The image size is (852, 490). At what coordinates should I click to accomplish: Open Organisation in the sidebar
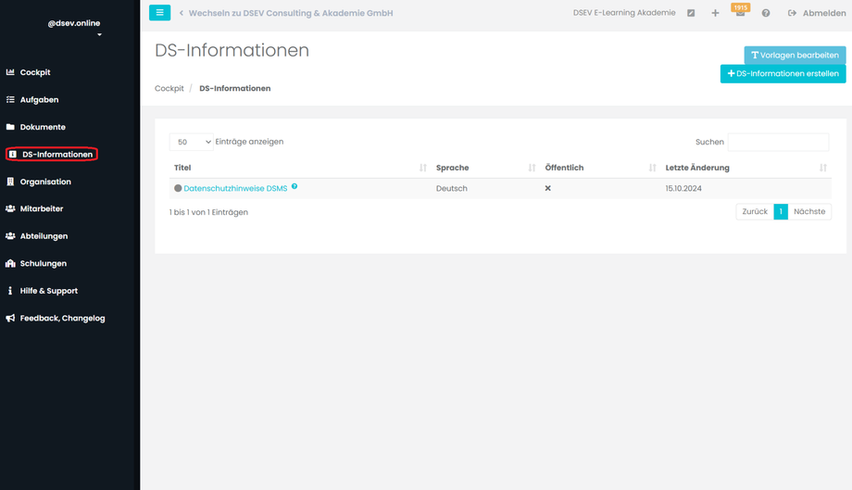click(x=45, y=182)
